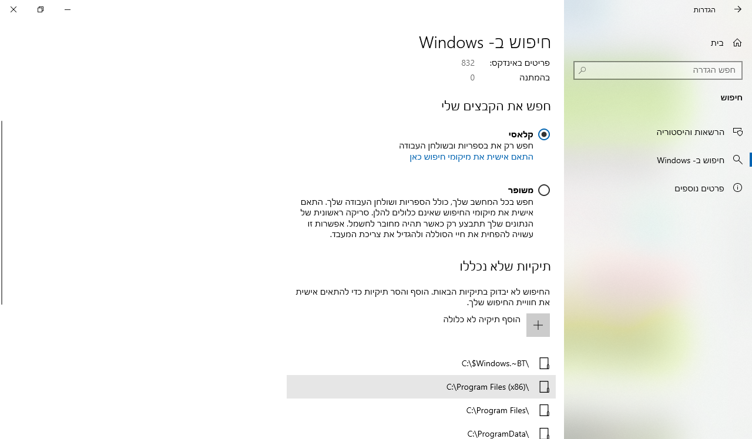Open More details (פרטים נוספים) menu item
This screenshot has height=439, width=752.
tap(699, 188)
